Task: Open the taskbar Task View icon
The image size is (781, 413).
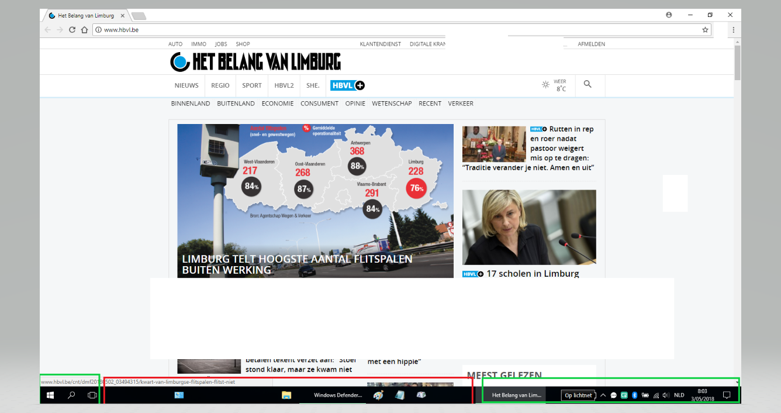Action: coord(92,395)
